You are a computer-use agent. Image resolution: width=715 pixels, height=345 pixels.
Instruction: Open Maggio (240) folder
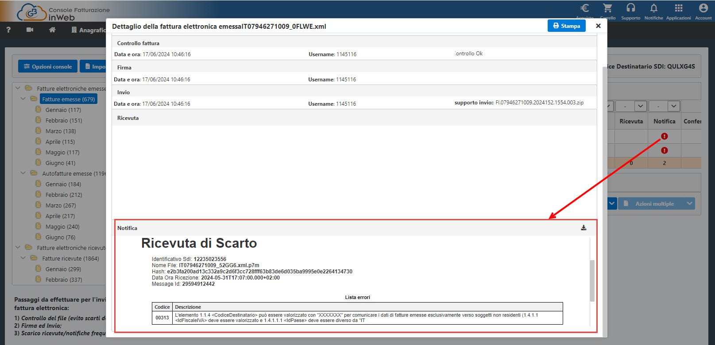click(x=62, y=226)
